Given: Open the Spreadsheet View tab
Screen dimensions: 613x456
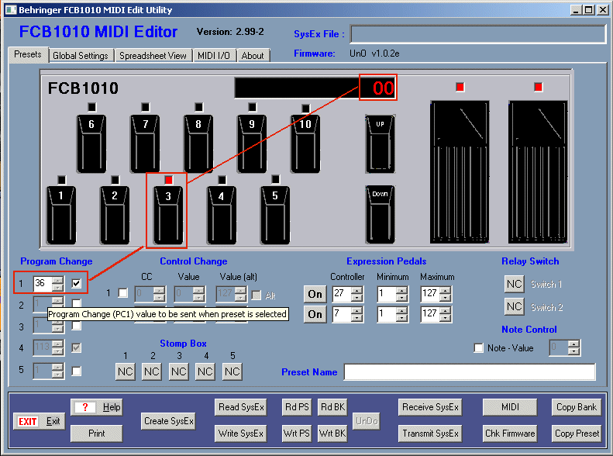Looking at the screenshot, I should coord(153,56).
